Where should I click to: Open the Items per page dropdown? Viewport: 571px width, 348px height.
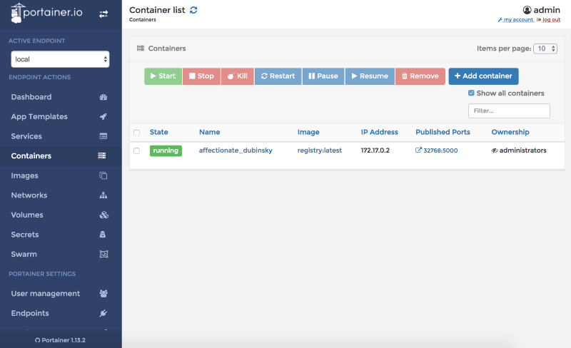click(x=545, y=48)
